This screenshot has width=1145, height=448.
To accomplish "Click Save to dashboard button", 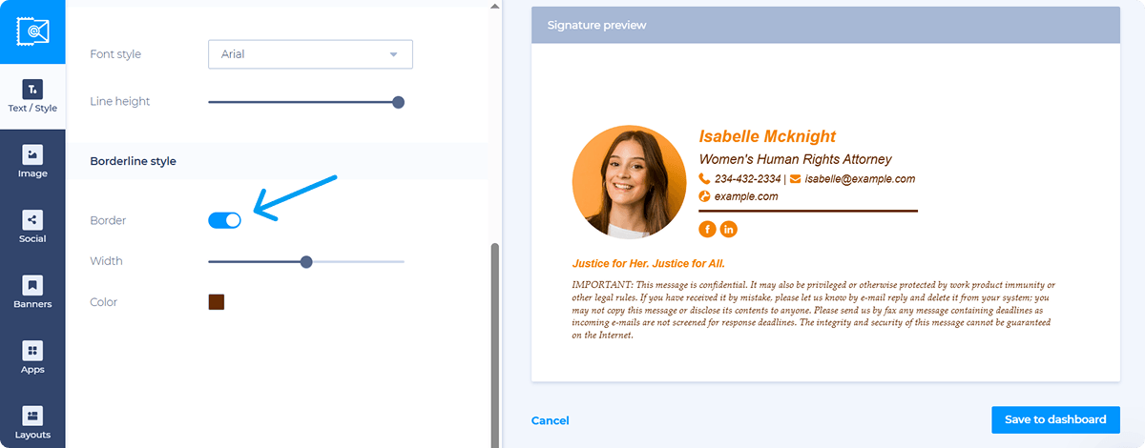I will tap(1055, 419).
